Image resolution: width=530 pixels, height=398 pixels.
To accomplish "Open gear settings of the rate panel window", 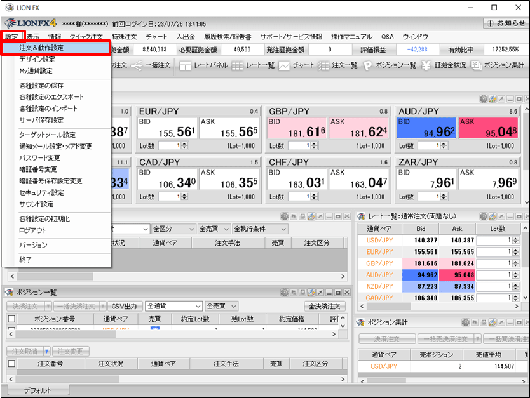I will (484, 99).
